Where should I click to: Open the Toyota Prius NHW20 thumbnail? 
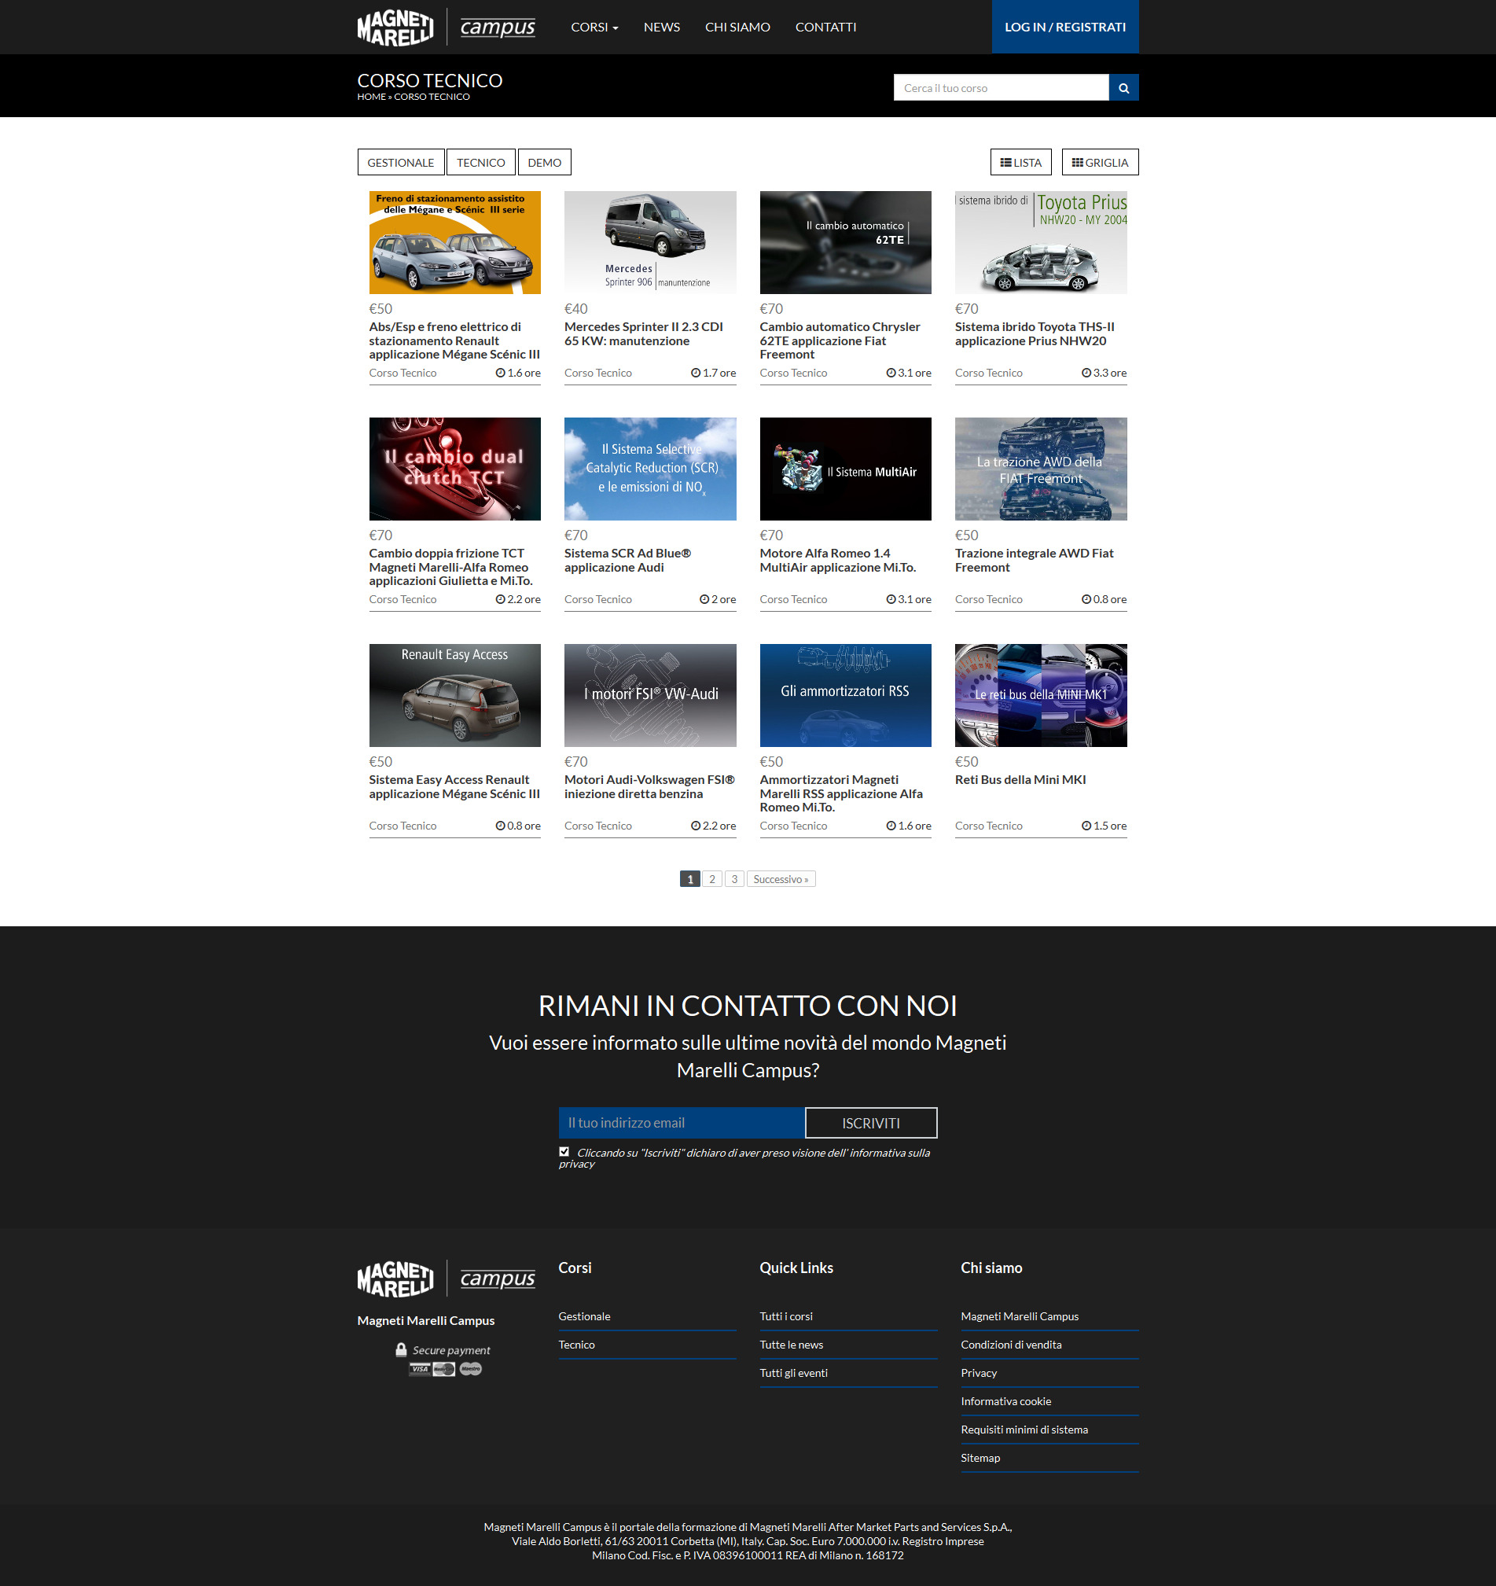(x=1041, y=242)
